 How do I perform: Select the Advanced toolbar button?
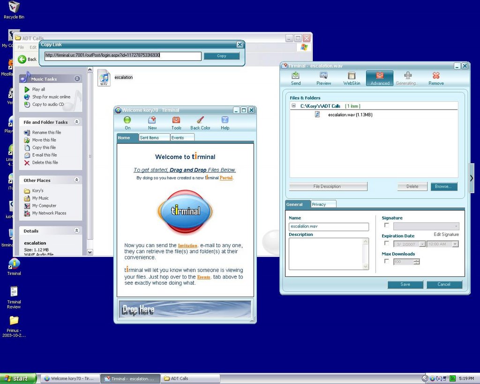(x=380, y=78)
